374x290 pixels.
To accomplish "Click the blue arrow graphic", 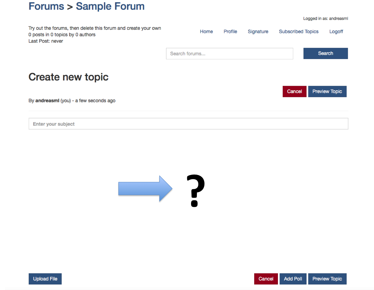I will click(145, 189).
